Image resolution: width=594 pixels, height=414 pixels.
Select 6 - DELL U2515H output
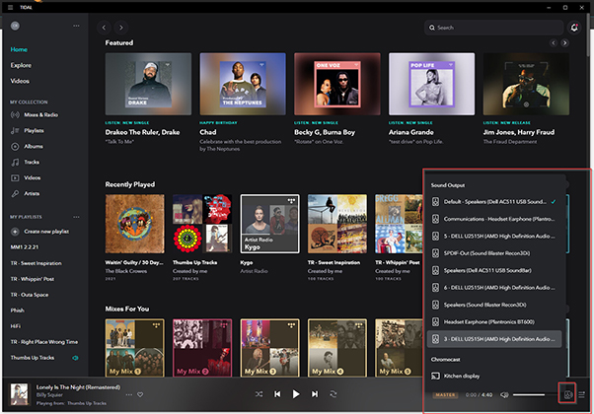pyautogui.click(x=494, y=288)
